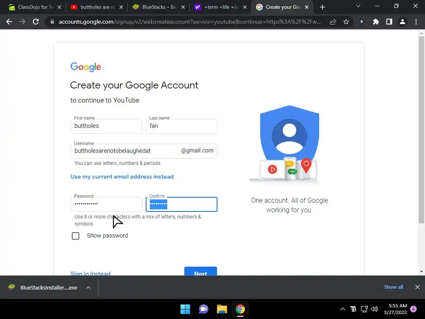Open Chrome's three-dot menu

click(x=416, y=22)
